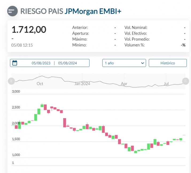Click the tall red candlestick falling from 2,250

[x=65, y=122]
